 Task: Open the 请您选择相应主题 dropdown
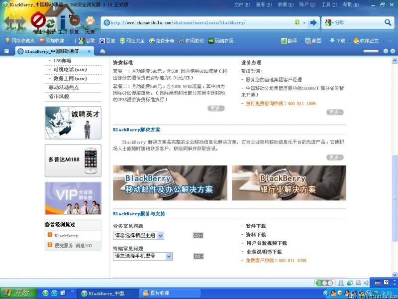[x=138, y=236]
